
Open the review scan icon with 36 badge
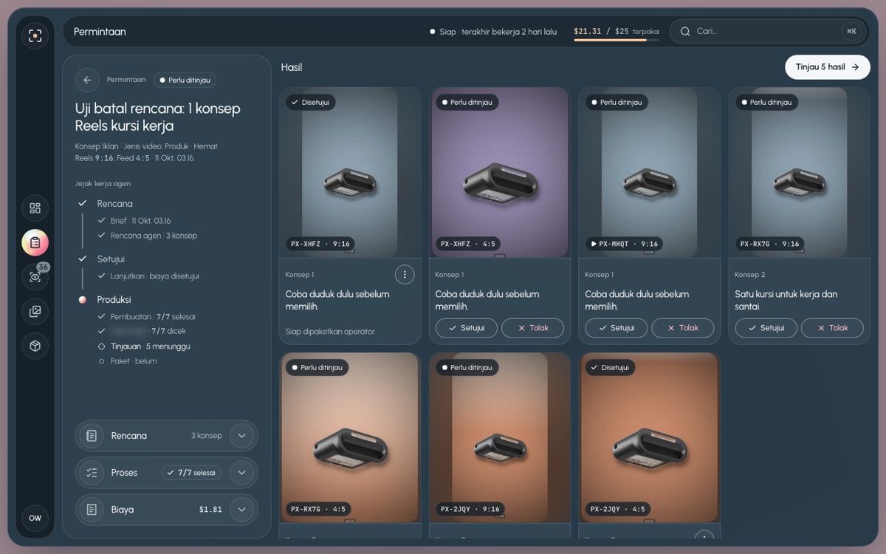point(35,277)
